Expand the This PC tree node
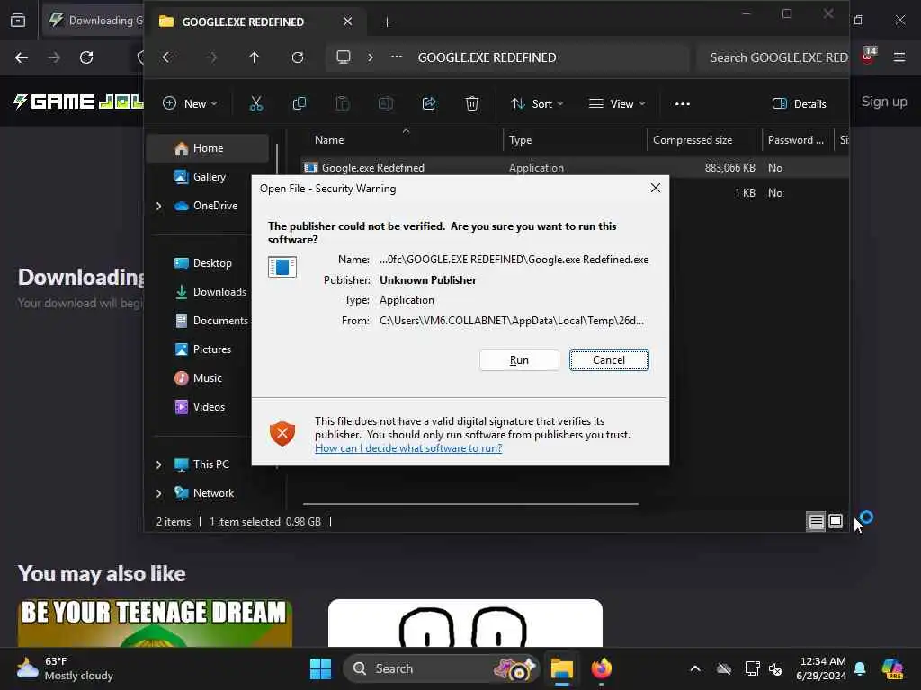The height and width of the screenshot is (690, 921). pos(158,464)
